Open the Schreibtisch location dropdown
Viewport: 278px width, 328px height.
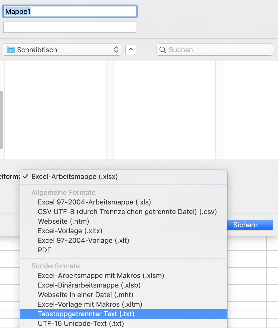tap(62, 50)
